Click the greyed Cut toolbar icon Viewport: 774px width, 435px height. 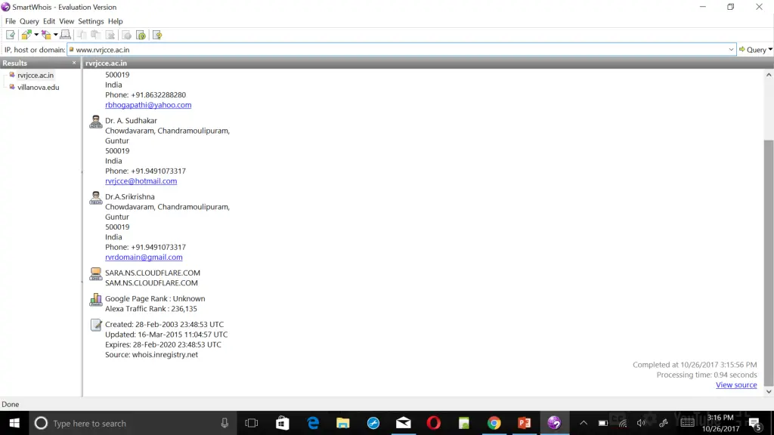82,35
